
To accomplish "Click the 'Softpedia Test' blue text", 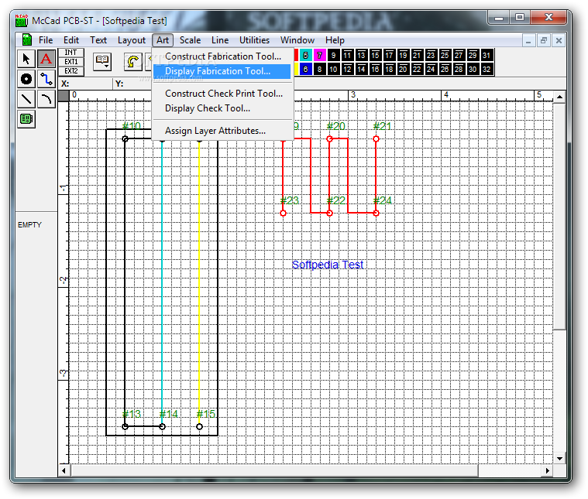I will tap(328, 265).
